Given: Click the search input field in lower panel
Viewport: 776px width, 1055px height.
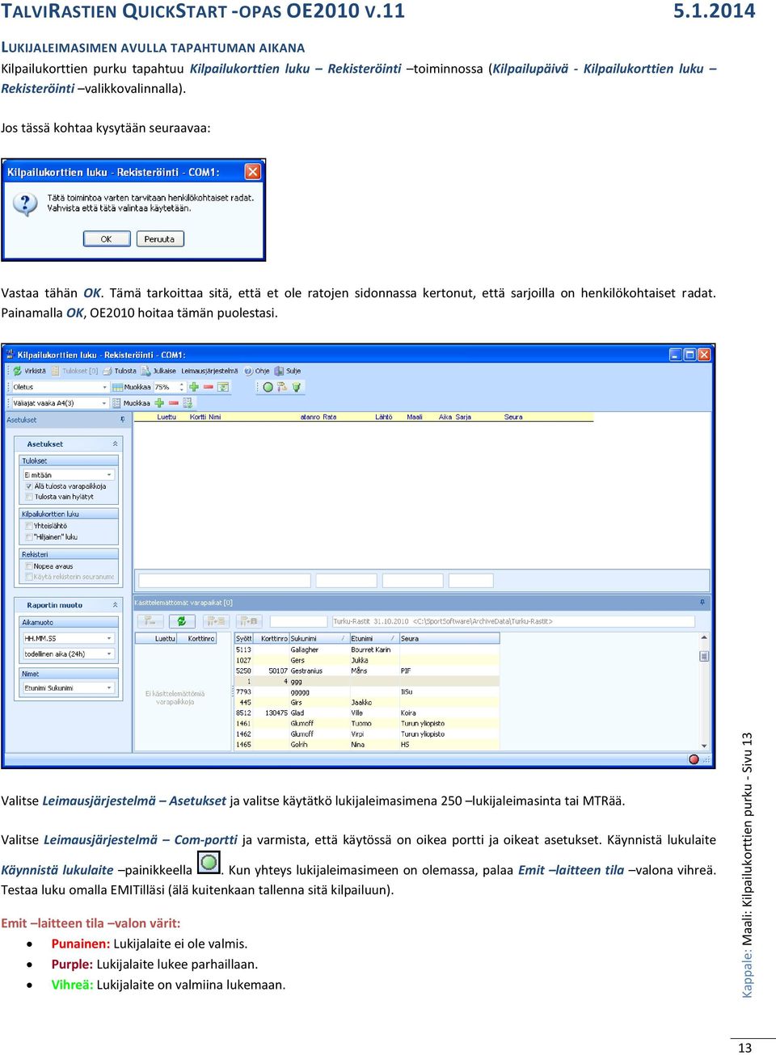Looking at the screenshot, I should tap(298, 621).
